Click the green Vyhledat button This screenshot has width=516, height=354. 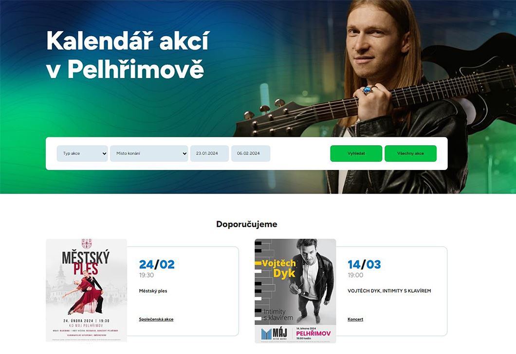coord(356,153)
